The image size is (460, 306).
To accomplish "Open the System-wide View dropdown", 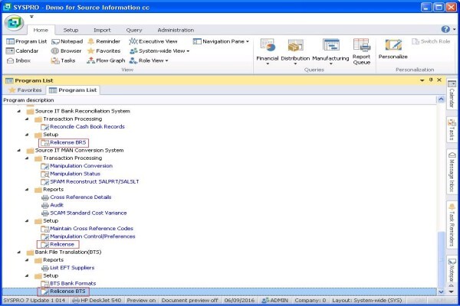I will click(x=159, y=51).
